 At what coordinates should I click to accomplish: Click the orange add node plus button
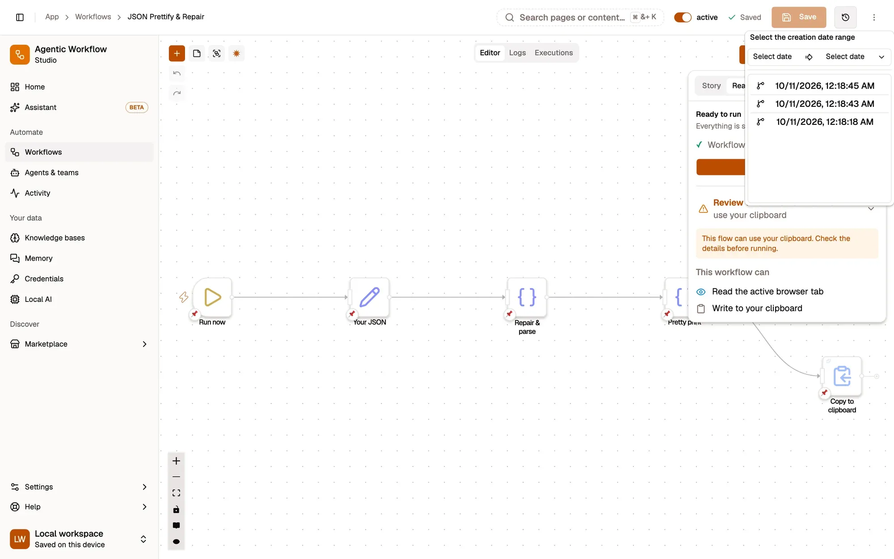pyautogui.click(x=177, y=53)
